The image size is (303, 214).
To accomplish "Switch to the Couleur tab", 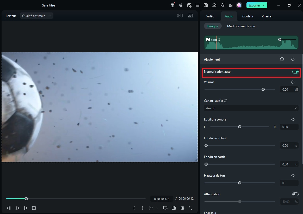I will tap(248, 16).
